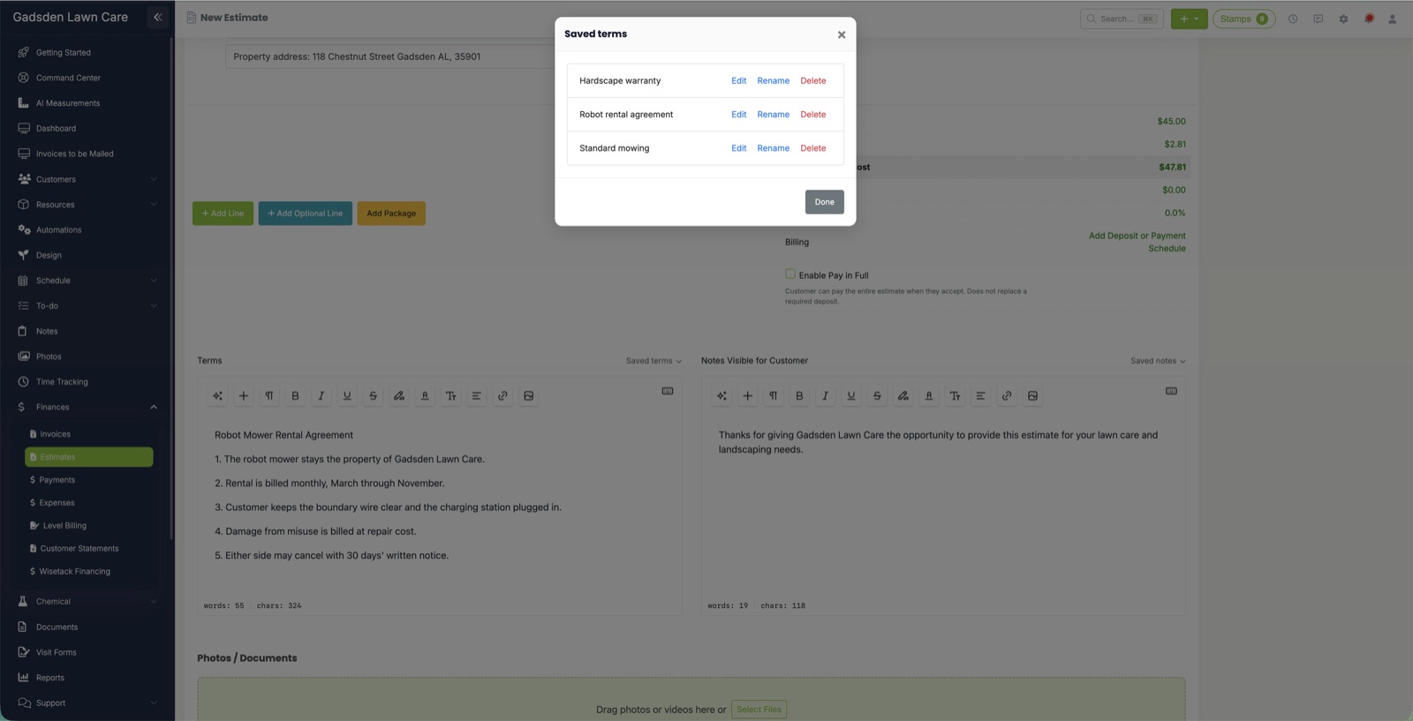
Task: Open Invoices in the Finances submenu
Action: (55, 434)
